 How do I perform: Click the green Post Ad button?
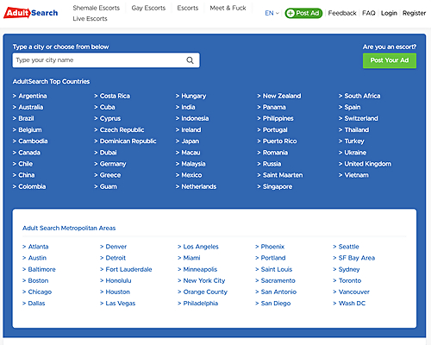coord(303,13)
